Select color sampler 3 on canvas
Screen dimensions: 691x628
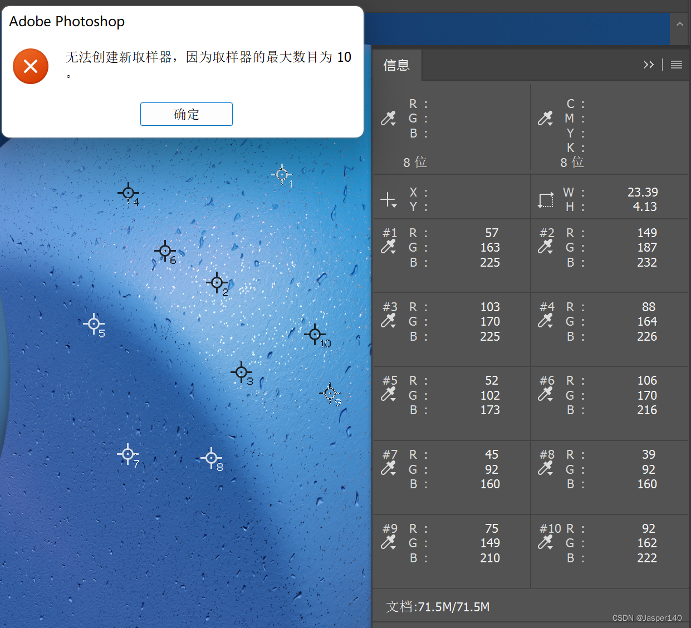point(241,372)
